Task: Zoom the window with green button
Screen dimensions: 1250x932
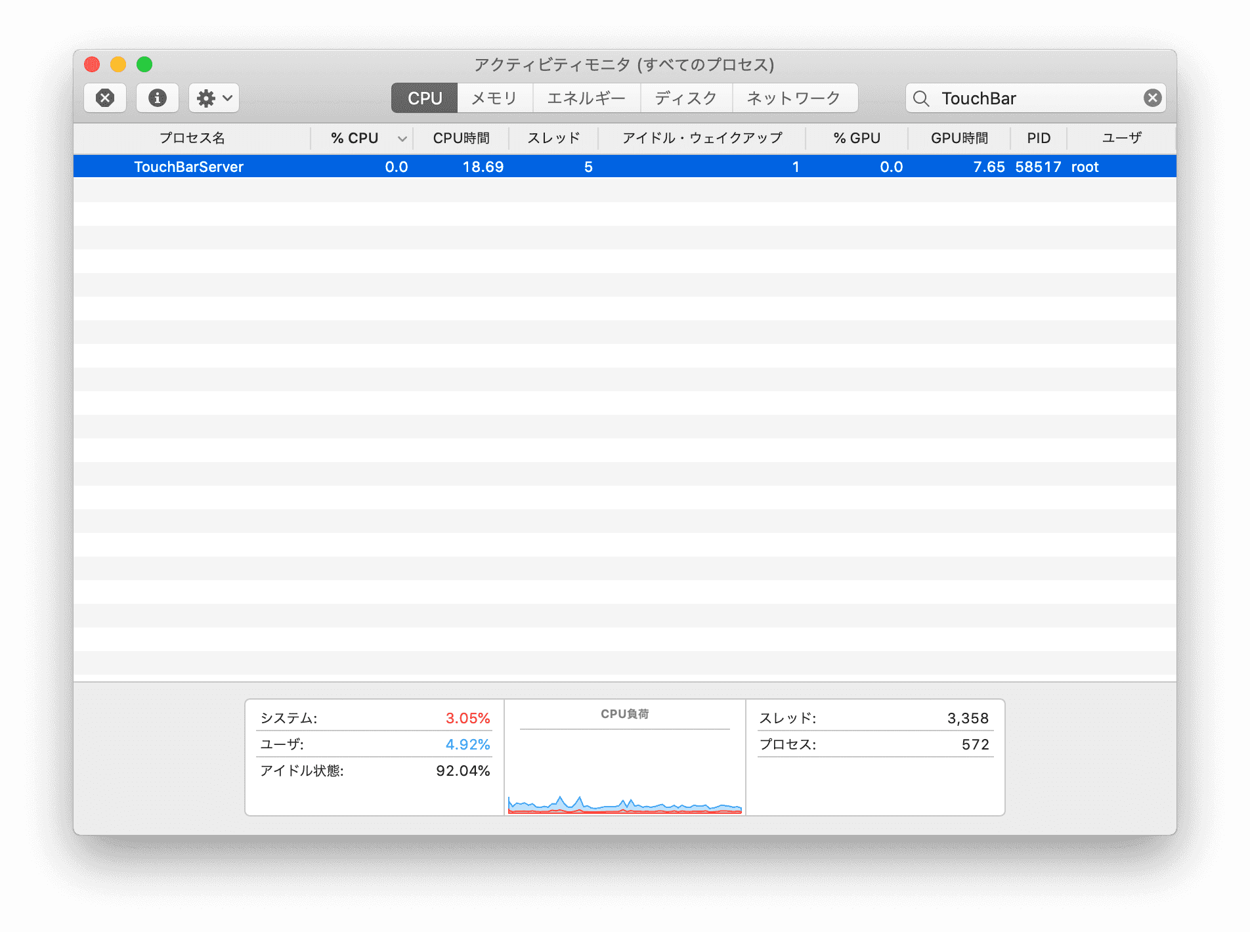Action: (144, 64)
